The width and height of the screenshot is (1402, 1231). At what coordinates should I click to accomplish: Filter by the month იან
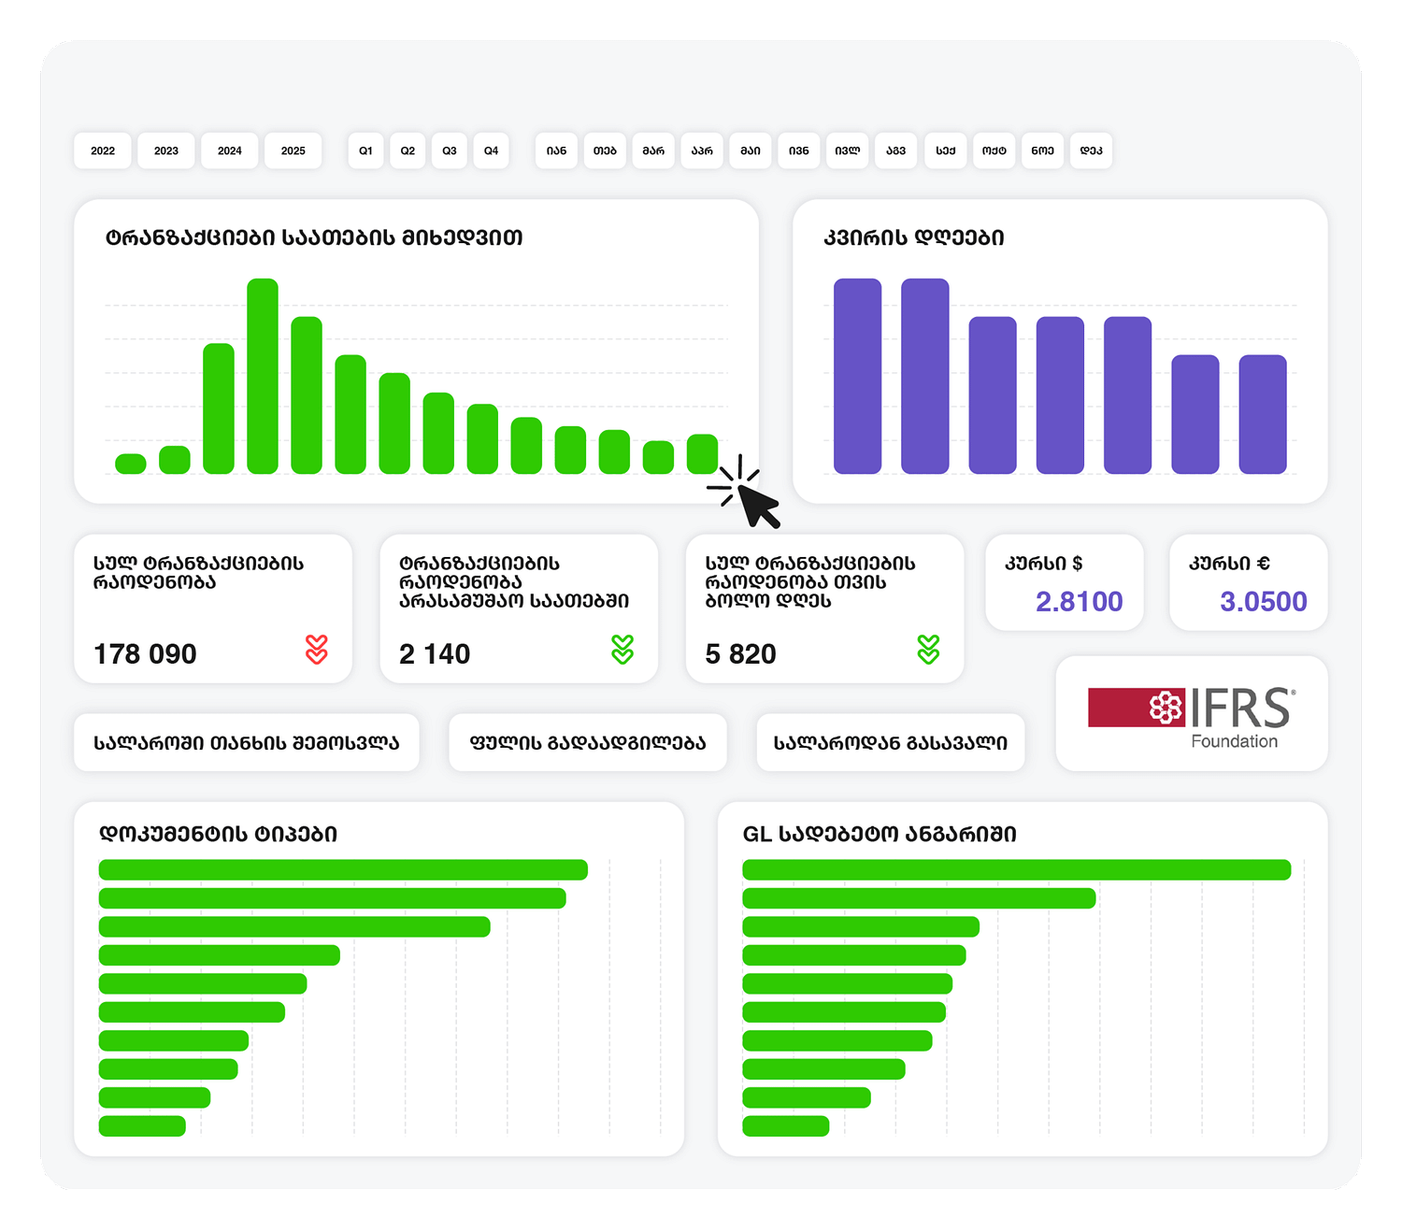click(557, 150)
